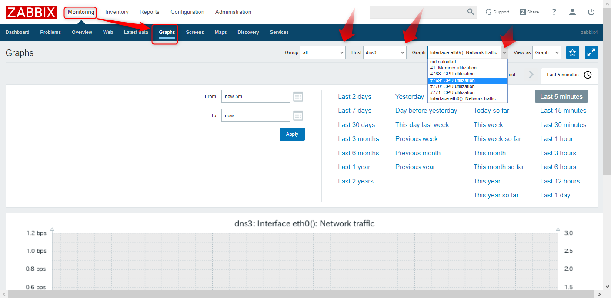Choose '#771: CPU utilization' option

point(468,92)
